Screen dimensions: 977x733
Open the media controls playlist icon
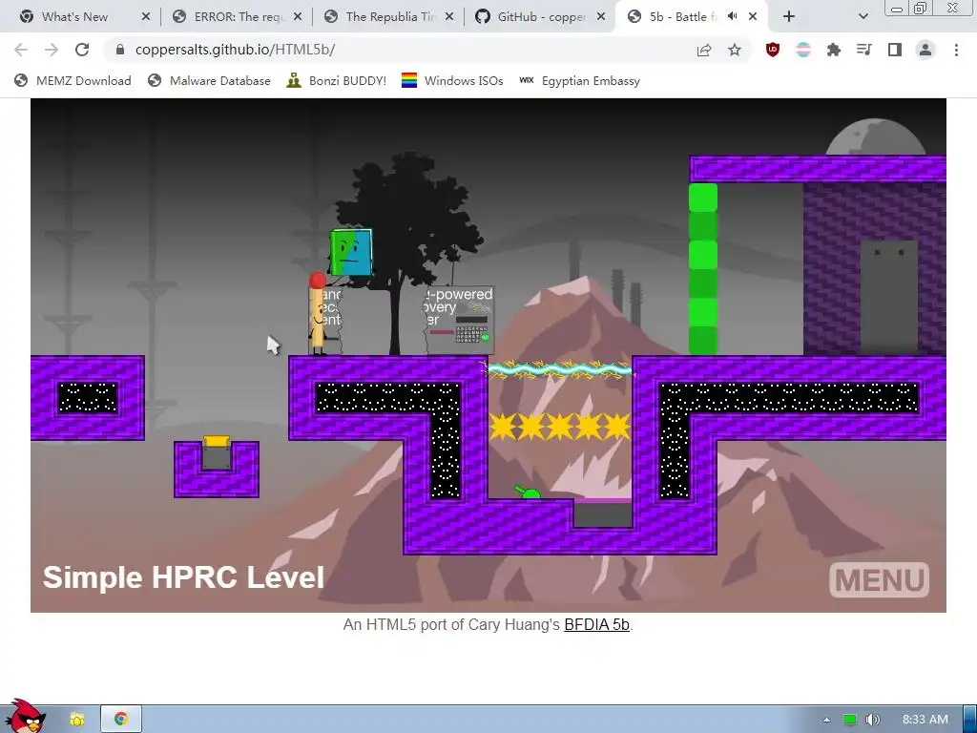[x=864, y=50]
